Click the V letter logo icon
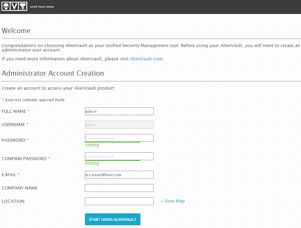The image size is (301, 228). click(14, 6)
